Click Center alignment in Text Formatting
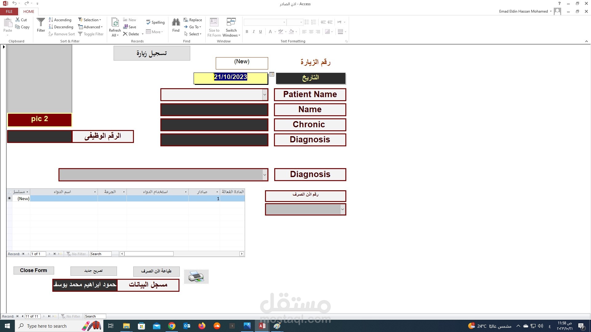The height and width of the screenshot is (332, 591). [x=311, y=32]
